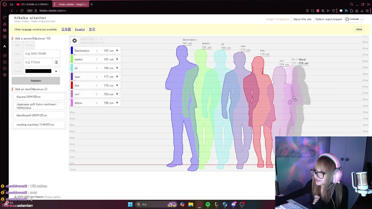Open the League of Legends taskbar icon

coord(216,204)
